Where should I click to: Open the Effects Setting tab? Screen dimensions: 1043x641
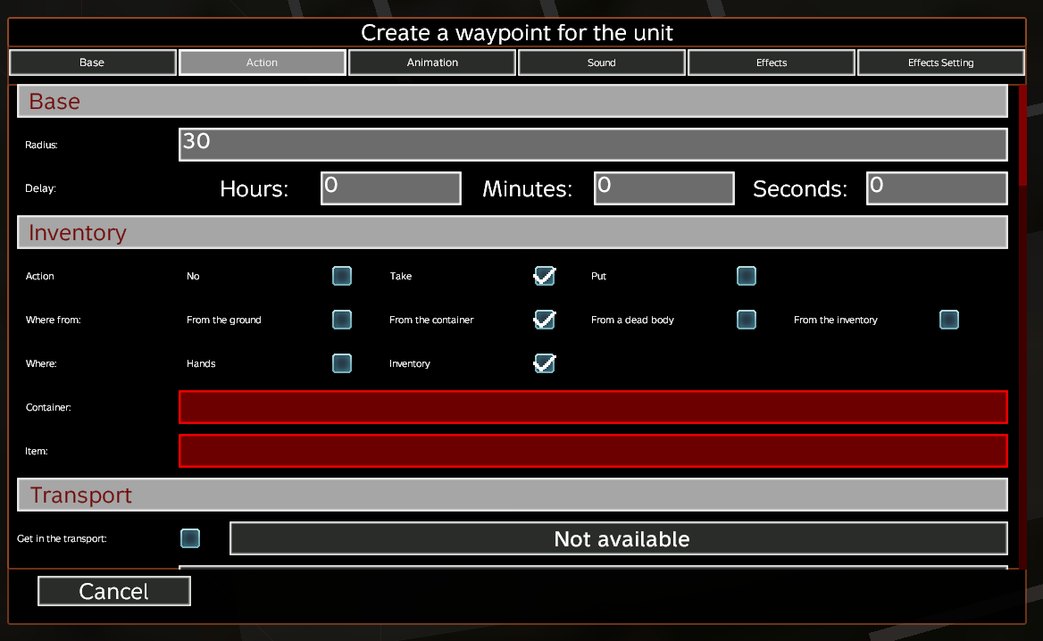pyautogui.click(x=940, y=62)
